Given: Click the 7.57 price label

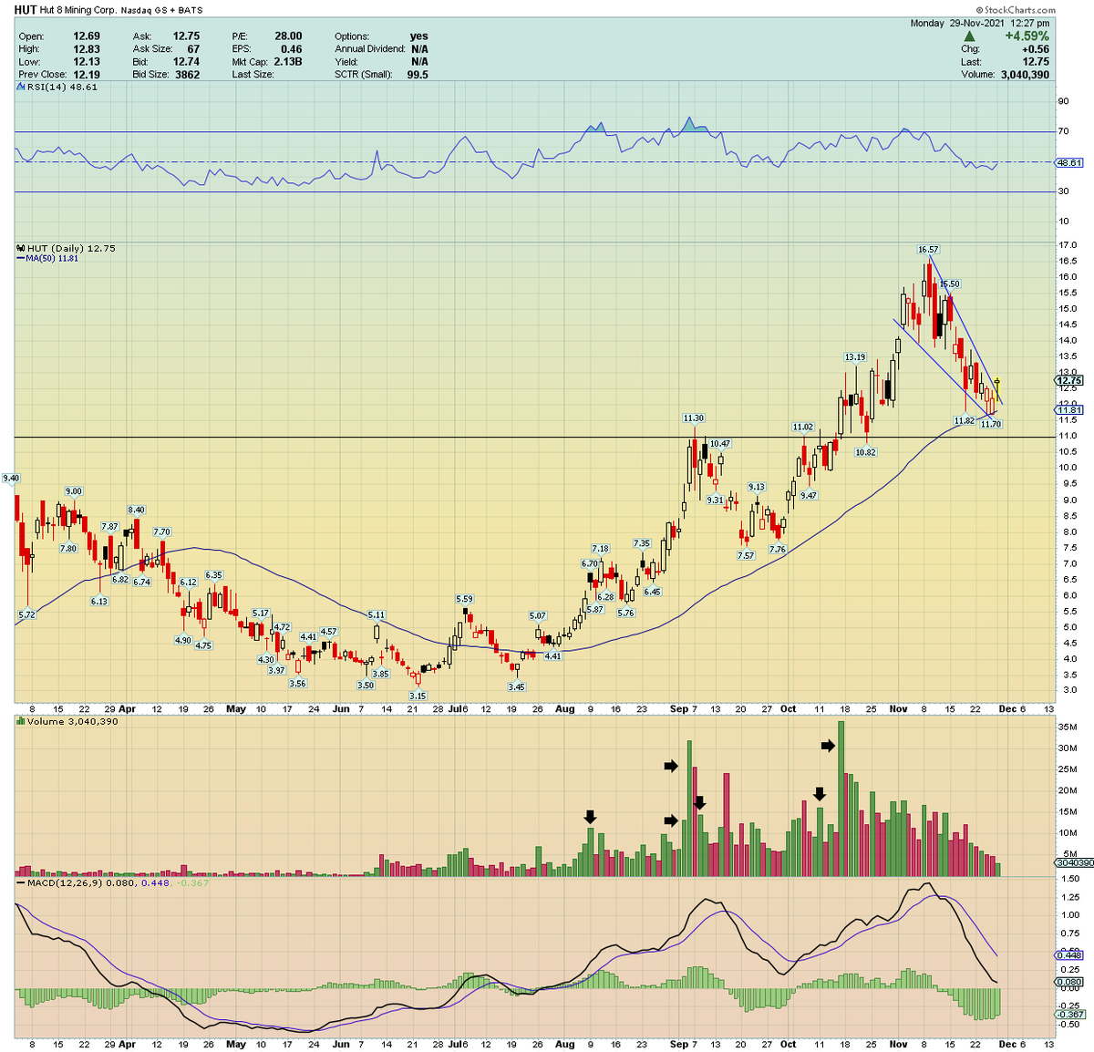Looking at the screenshot, I should [746, 555].
